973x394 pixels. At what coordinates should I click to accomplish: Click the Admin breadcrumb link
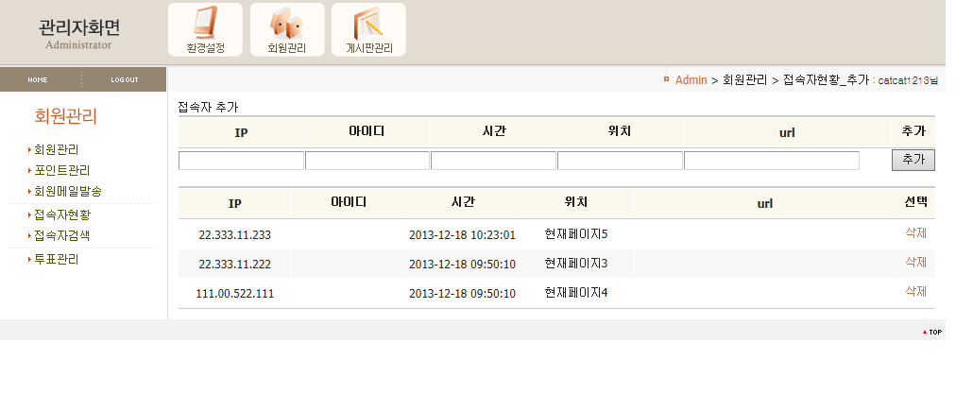(691, 80)
